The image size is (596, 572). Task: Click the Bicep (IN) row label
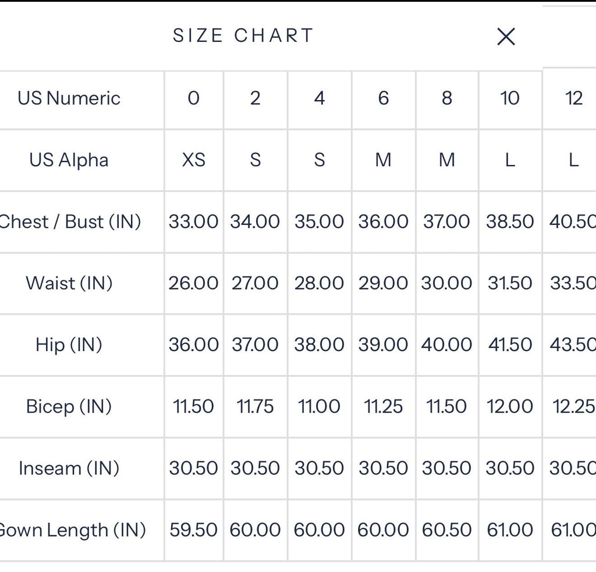tap(69, 406)
